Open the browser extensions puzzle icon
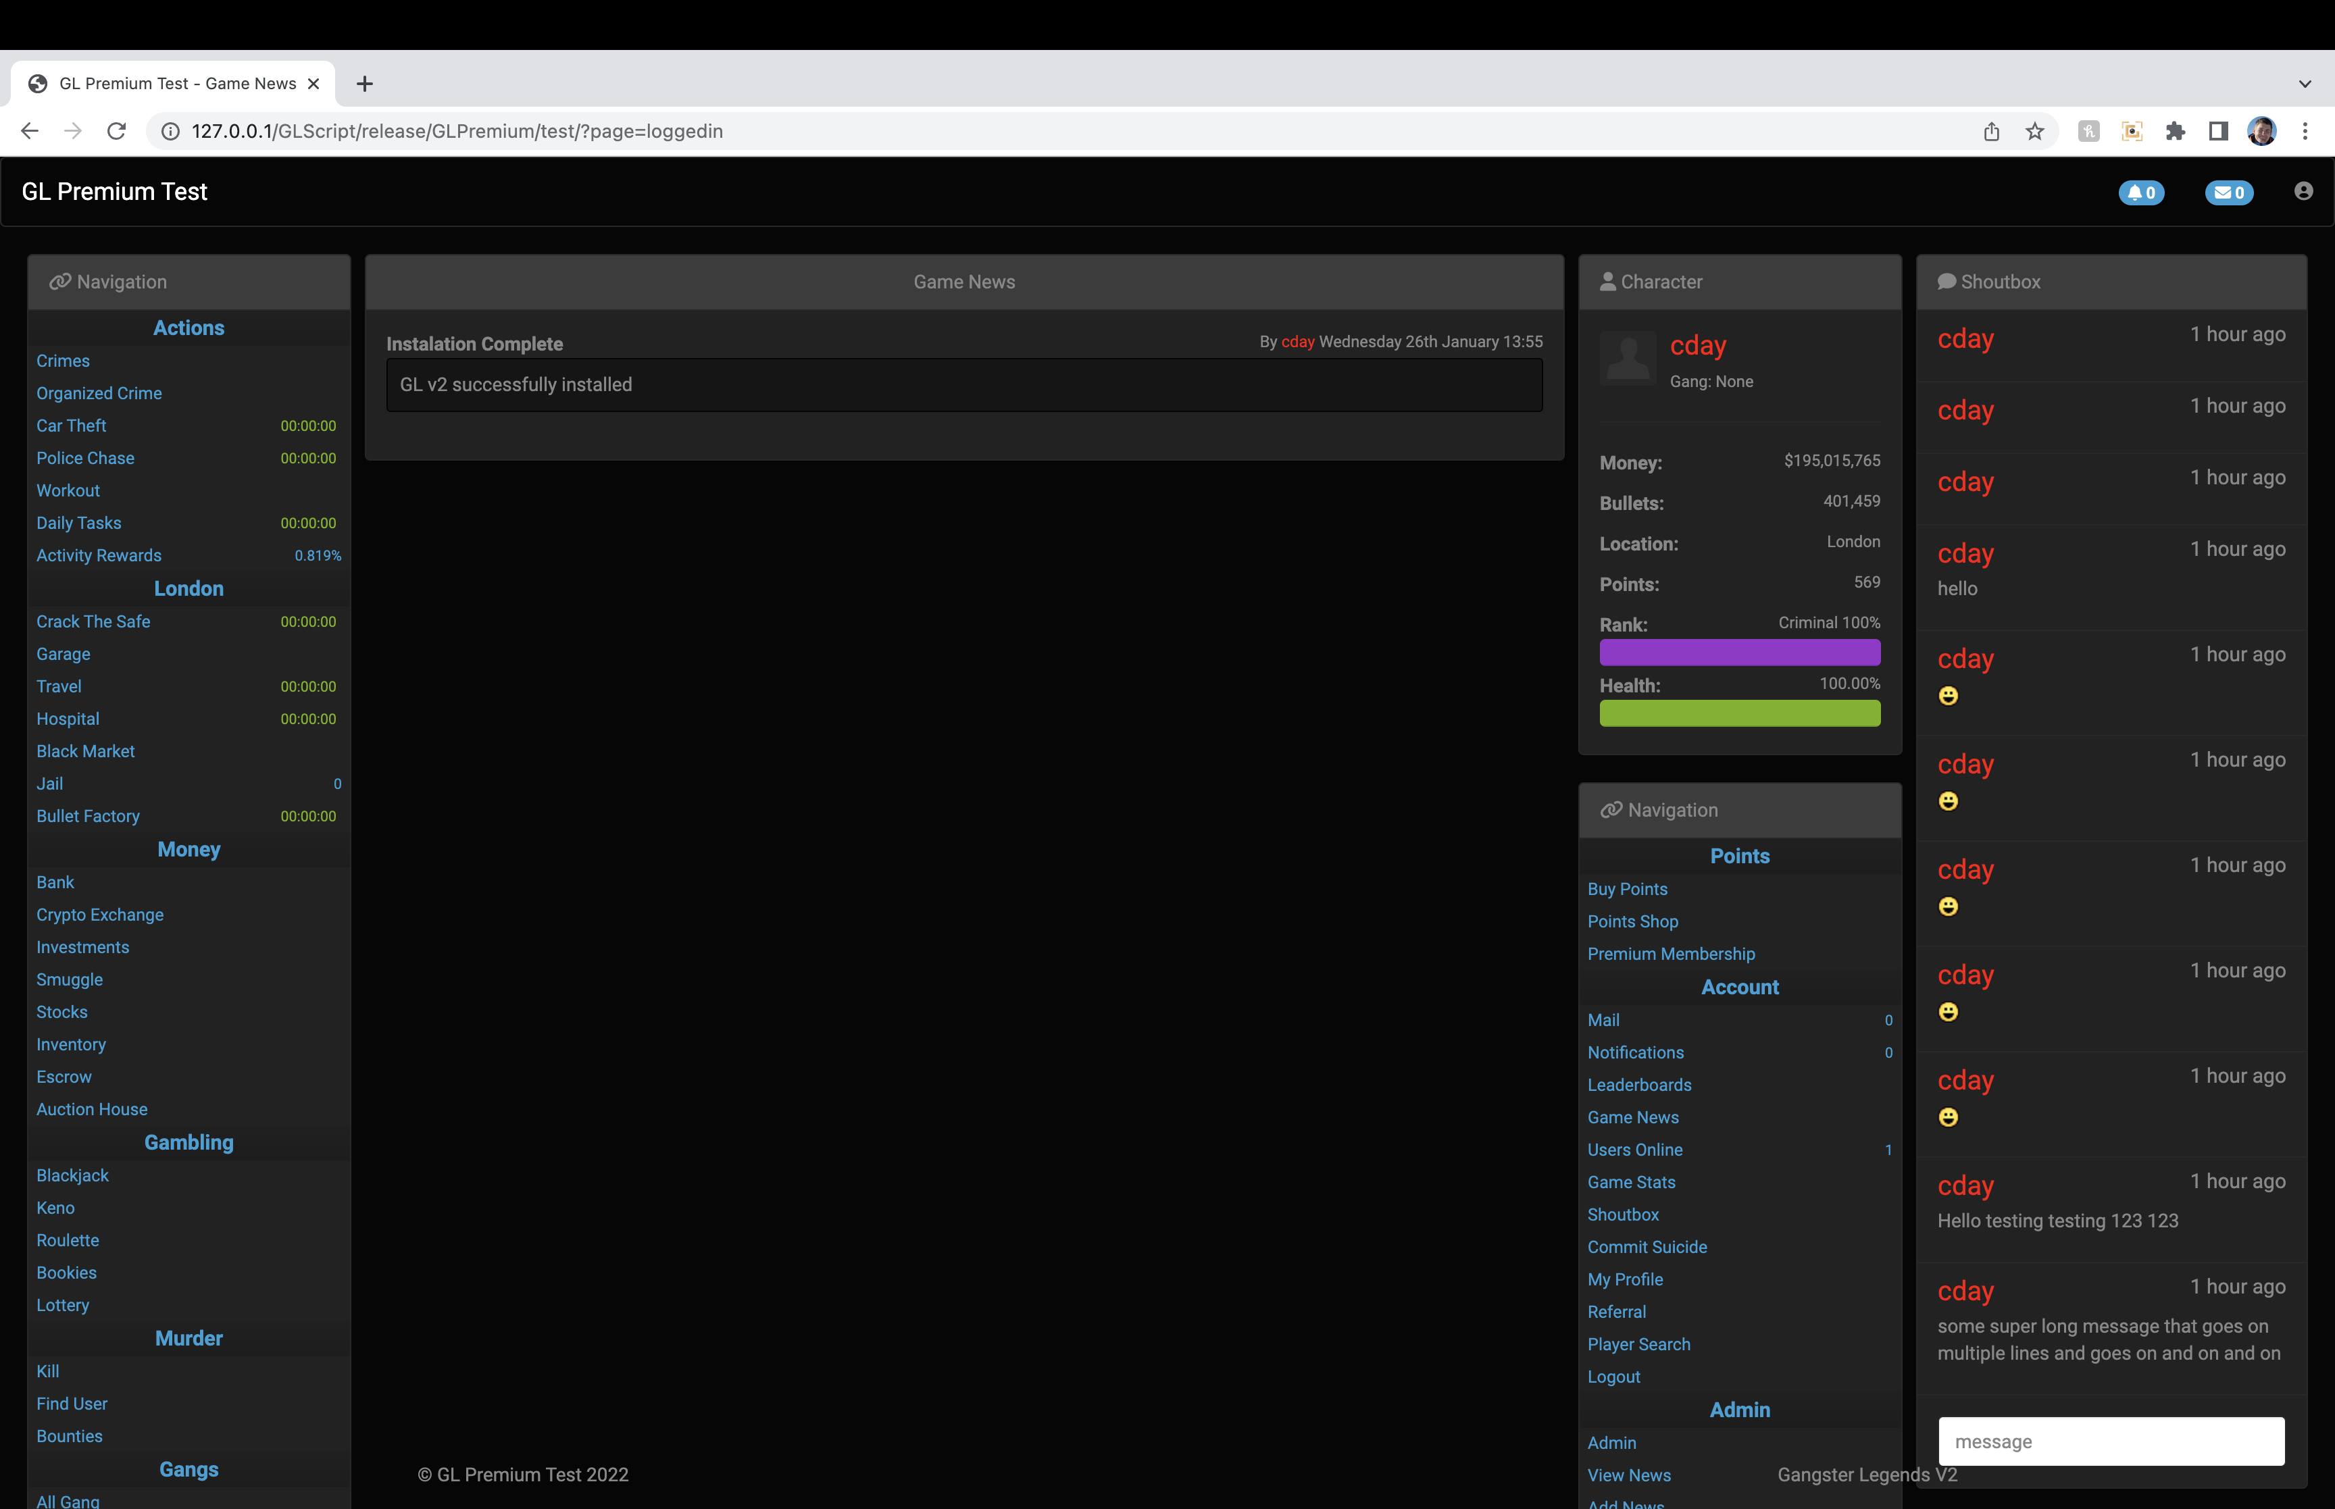The width and height of the screenshot is (2335, 1509). pos(2174,131)
